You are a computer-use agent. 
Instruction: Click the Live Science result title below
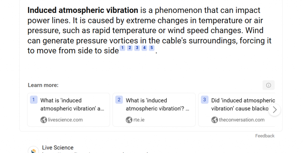point(58,148)
